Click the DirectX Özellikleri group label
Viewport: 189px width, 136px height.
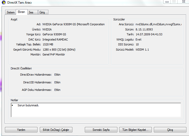pyautogui.click(x=21, y=68)
